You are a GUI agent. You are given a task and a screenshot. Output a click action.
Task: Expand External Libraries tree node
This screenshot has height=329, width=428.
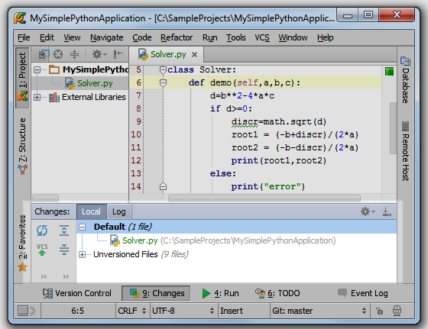[x=37, y=97]
